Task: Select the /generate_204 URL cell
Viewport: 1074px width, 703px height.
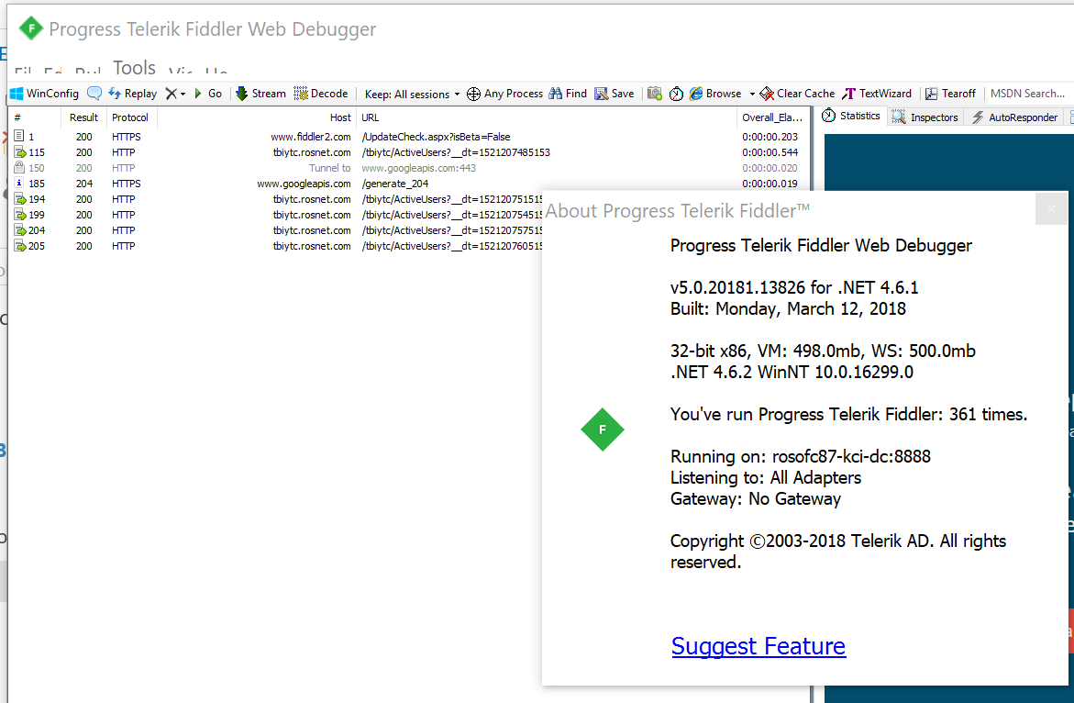Action: [395, 184]
